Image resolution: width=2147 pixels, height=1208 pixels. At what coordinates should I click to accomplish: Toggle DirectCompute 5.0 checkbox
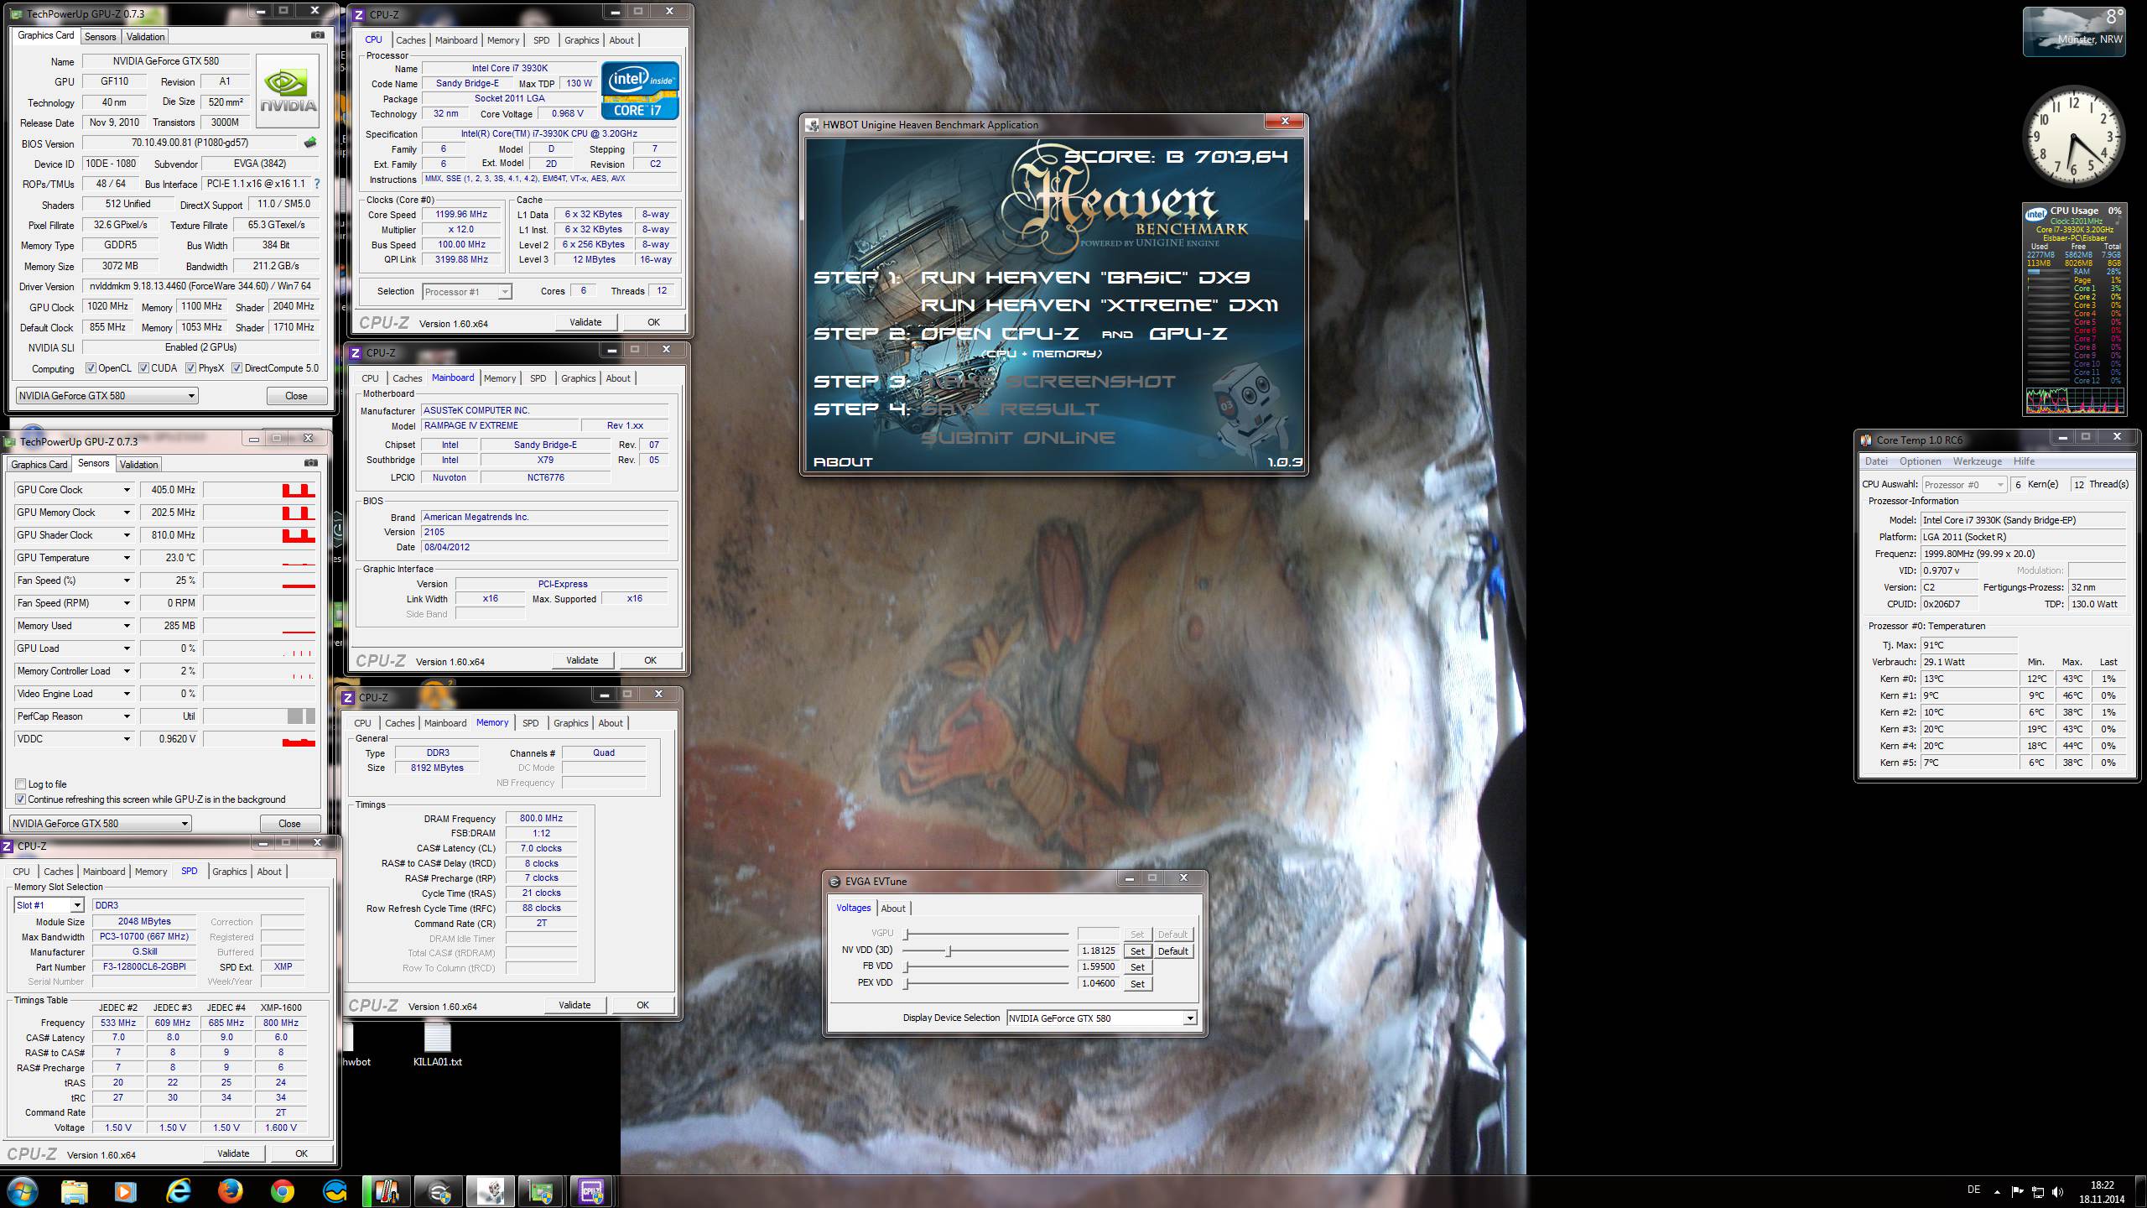[237, 368]
